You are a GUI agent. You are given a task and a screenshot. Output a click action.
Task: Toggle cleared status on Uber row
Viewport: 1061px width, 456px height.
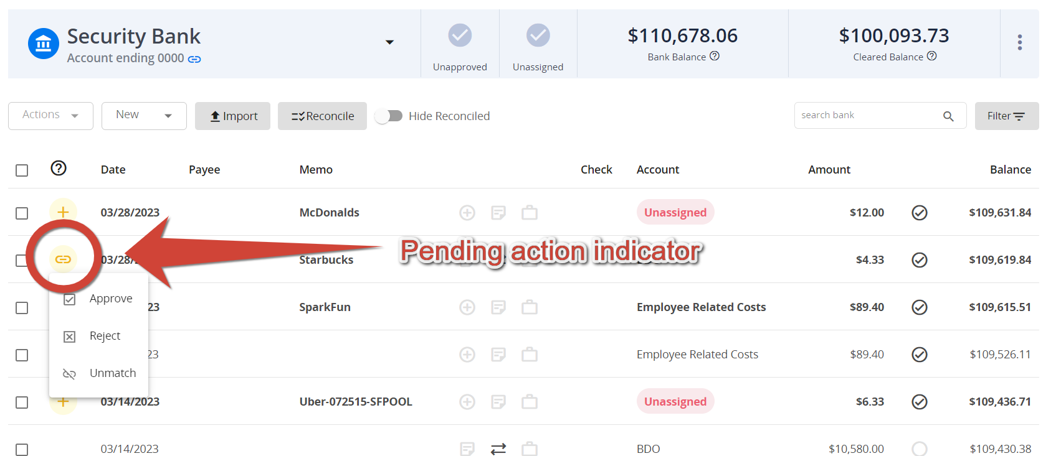tap(920, 402)
